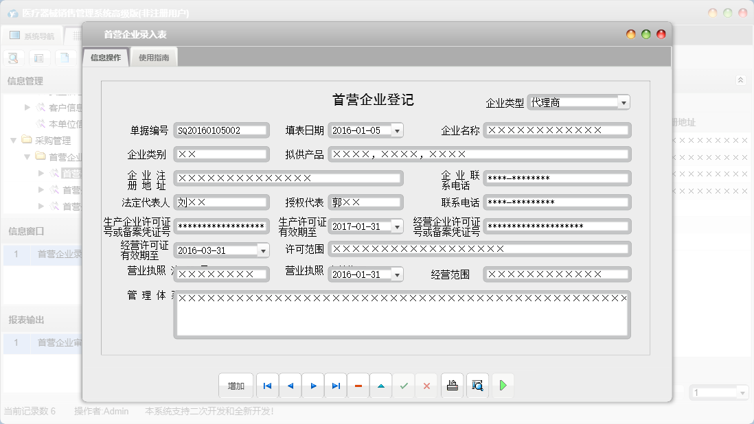
Task: Open 经营许可证有效期至 date dropdown
Action: 263,251
